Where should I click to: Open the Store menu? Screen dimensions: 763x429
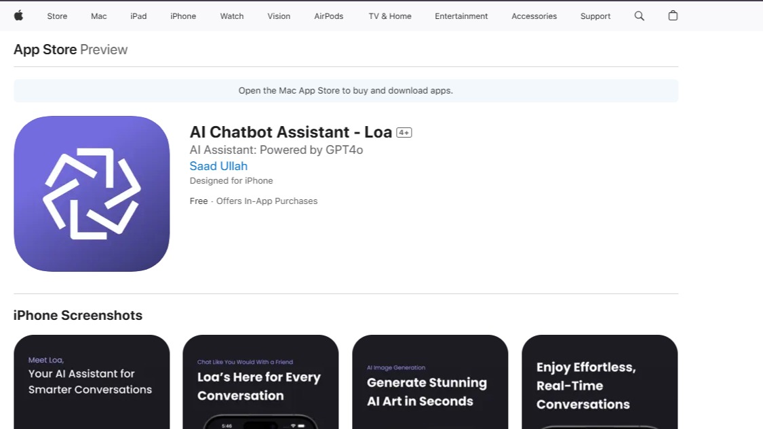(57, 16)
